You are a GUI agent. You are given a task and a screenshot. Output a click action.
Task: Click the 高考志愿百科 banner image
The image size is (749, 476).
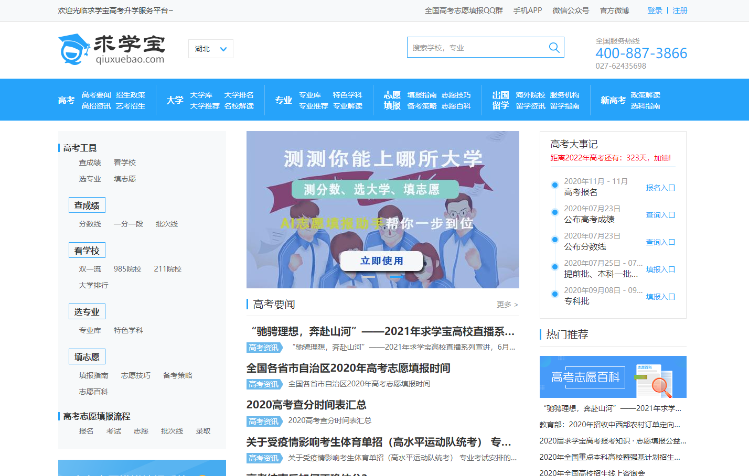(x=613, y=377)
